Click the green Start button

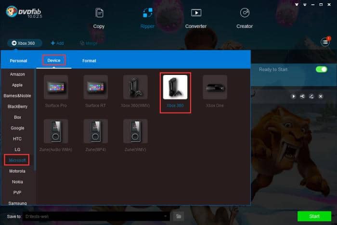pyautogui.click(x=314, y=216)
